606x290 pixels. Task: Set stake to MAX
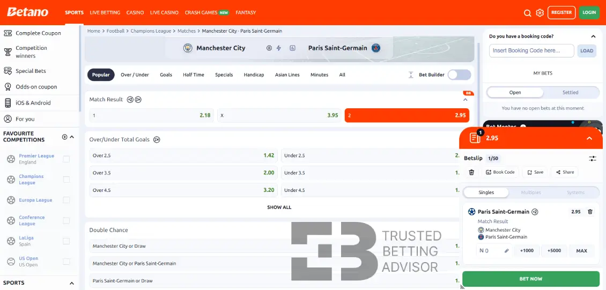pos(582,251)
